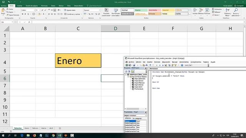Click Copiar formato paintbrush

click(x=13, y=15)
